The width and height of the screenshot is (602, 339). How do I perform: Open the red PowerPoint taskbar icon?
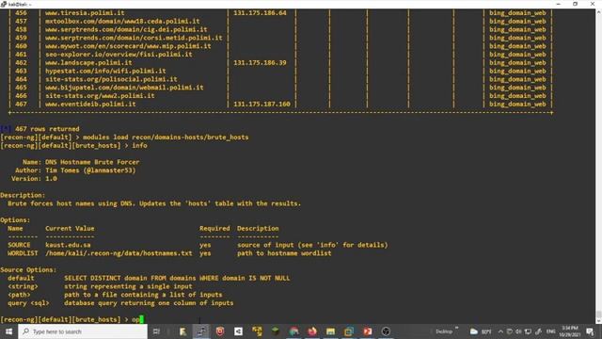click(x=368, y=331)
